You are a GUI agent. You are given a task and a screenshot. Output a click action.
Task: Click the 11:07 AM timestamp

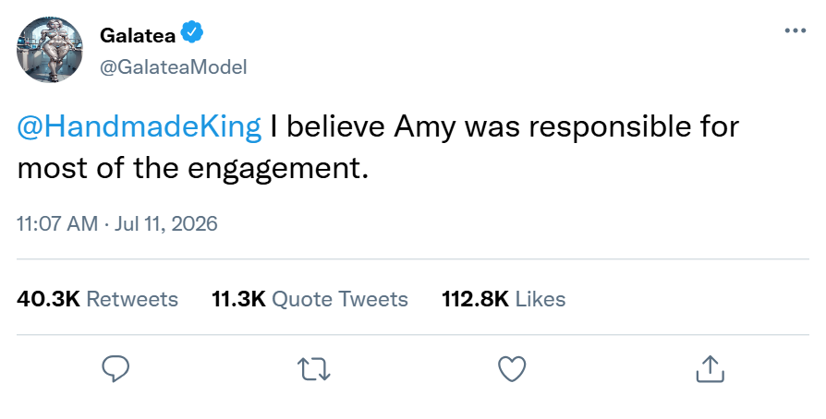pos(57,223)
